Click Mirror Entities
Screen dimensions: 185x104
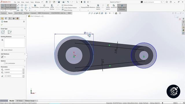(67, 5)
